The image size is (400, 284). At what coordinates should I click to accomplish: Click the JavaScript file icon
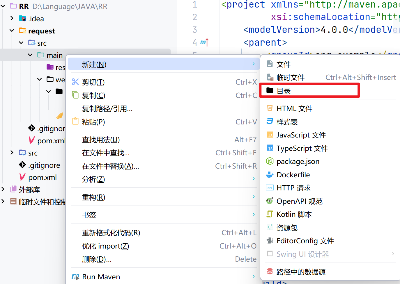[270, 135]
